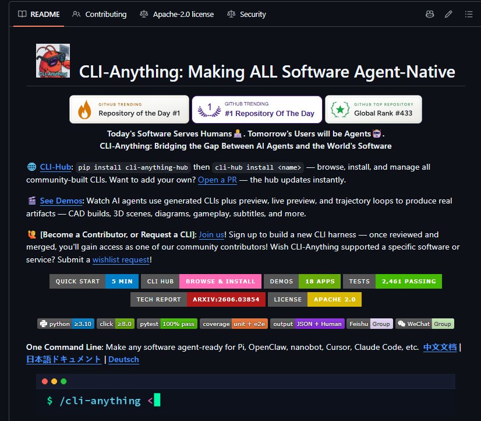The width and height of the screenshot is (481, 421).
Task: Click the cli-hub install <name> code snippet
Action: pos(258,167)
